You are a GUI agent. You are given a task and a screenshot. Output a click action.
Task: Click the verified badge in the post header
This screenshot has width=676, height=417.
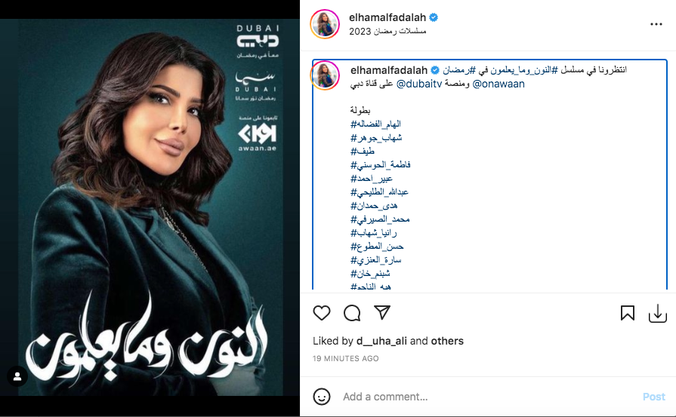(x=434, y=17)
